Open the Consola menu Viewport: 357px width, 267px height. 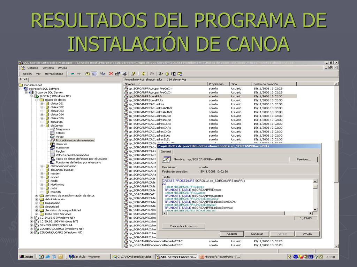click(x=33, y=68)
